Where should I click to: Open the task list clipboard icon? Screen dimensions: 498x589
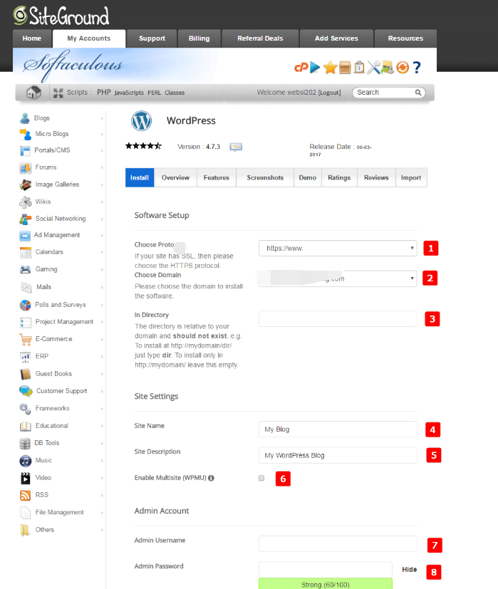359,67
